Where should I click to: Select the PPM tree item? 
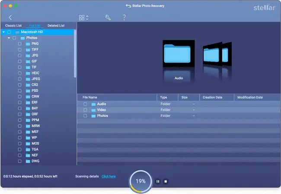click(35, 120)
